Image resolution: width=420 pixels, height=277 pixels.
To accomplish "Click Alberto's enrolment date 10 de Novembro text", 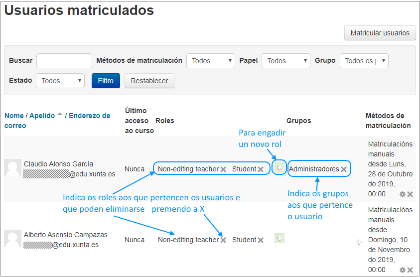I will pos(389,245).
